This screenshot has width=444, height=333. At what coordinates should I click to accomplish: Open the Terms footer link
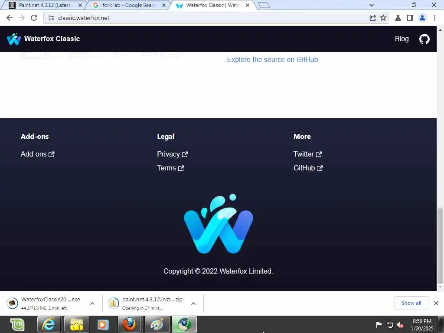[170, 168]
